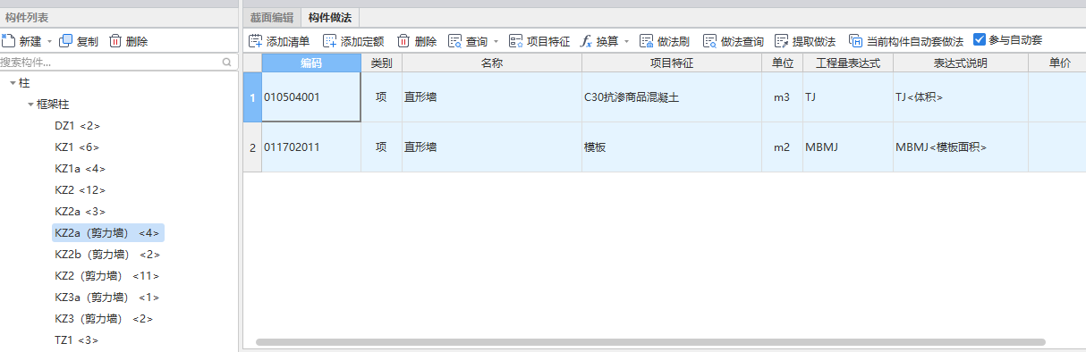This screenshot has height=352, width=1086.
Task: Select KZ1a <4> in the tree
Action: tap(81, 169)
